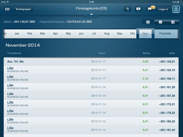Select the Jan month in timeline
The width and height of the screenshot is (183, 137).
(x=17, y=33)
